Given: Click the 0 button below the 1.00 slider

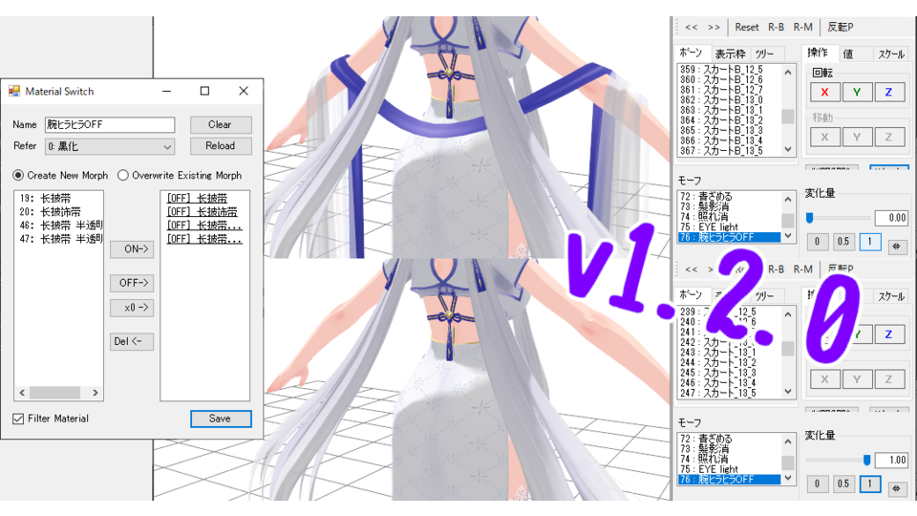Looking at the screenshot, I should point(818,484).
